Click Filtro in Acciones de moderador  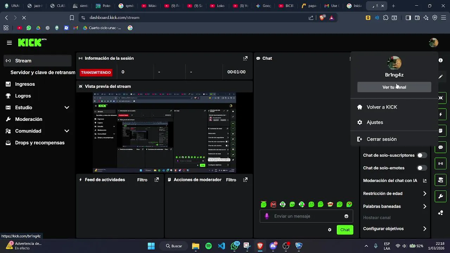pyautogui.click(x=231, y=180)
